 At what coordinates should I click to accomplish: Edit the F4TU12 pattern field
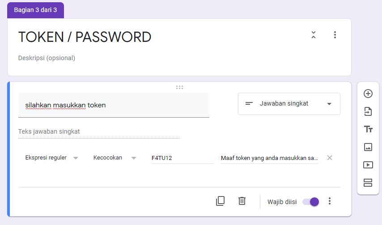(x=183, y=158)
